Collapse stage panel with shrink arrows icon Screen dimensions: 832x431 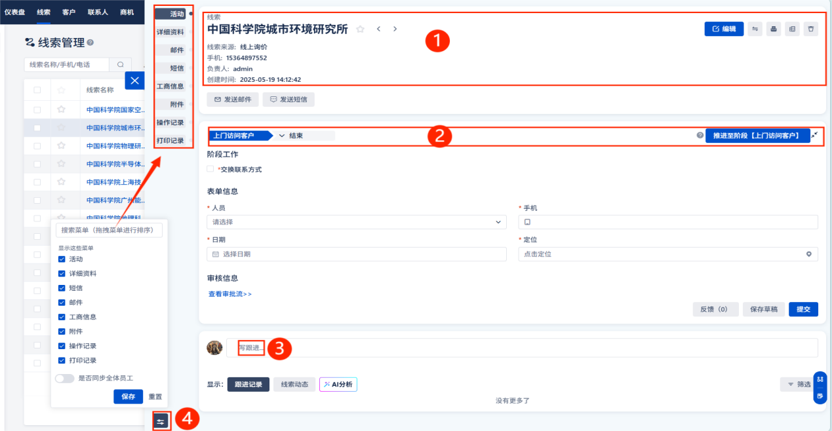[814, 135]
